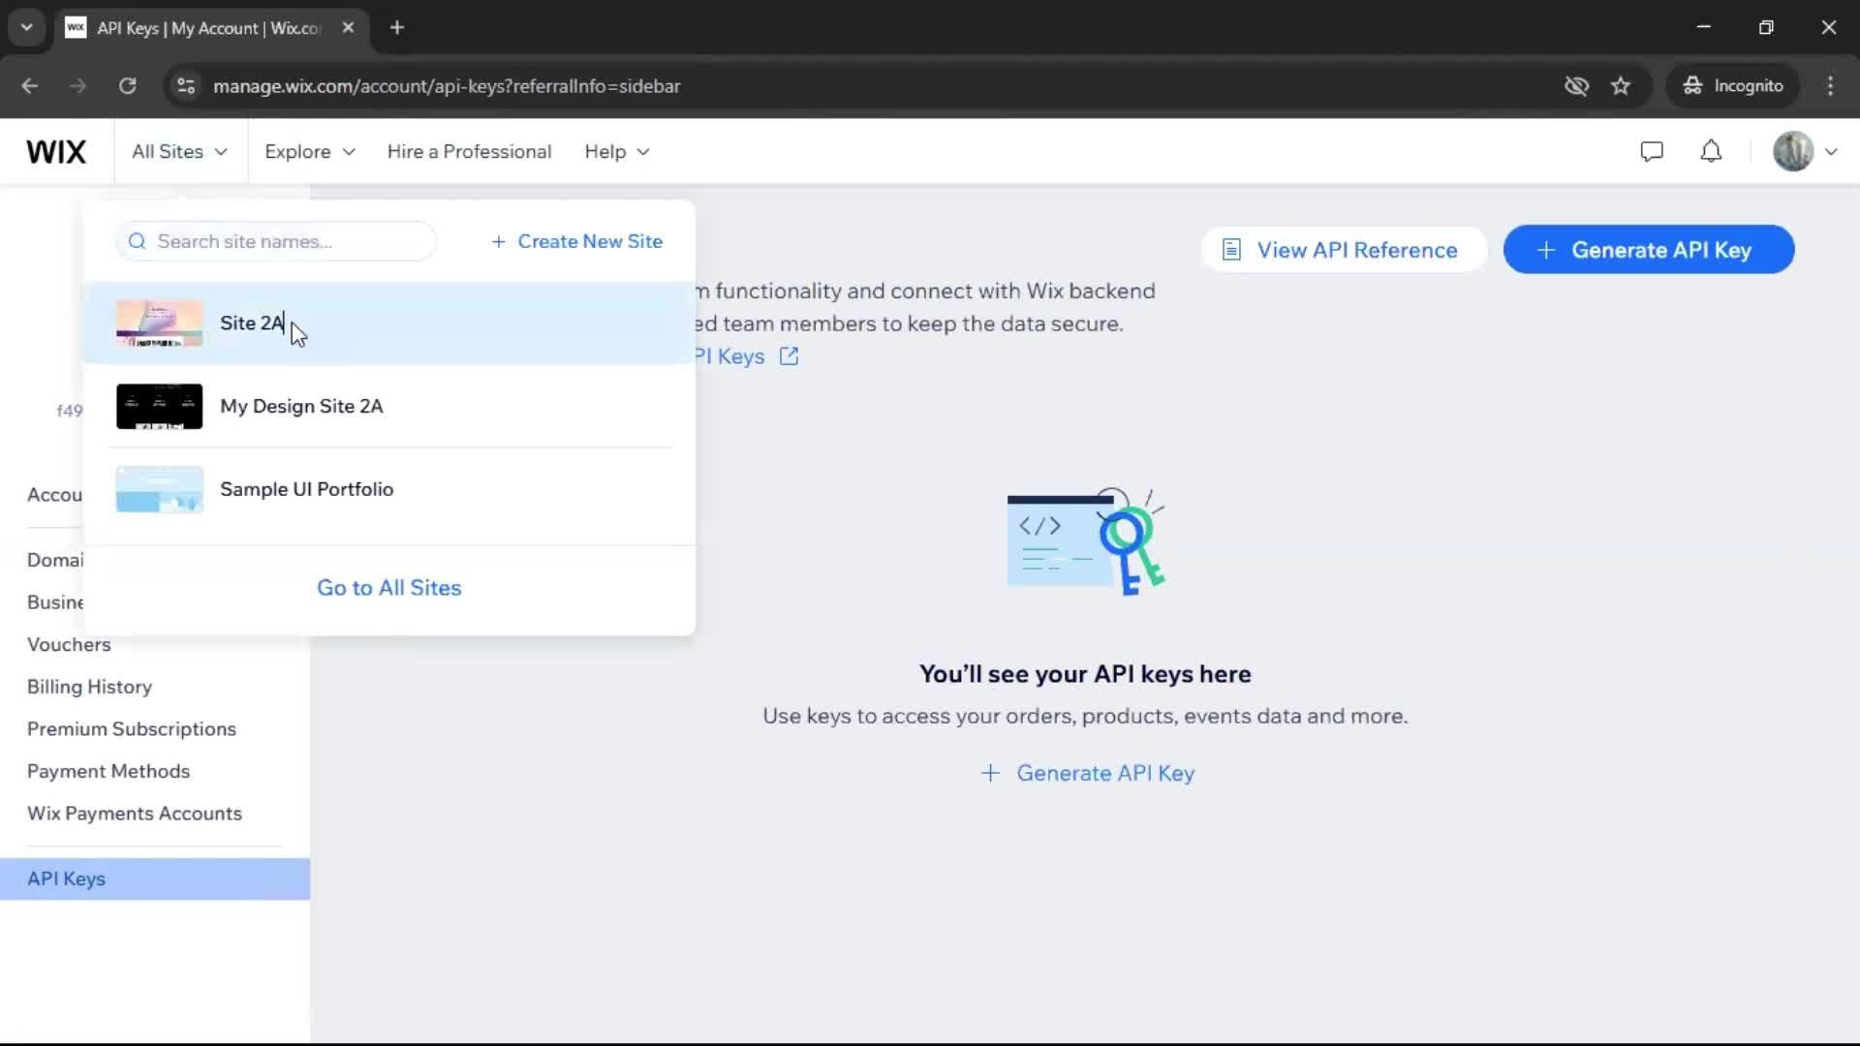Image resolution: width=1860 pixels, height=1046 pixels.
Task: Expand the account menu chevron
Action: [x=1831, y=152]
